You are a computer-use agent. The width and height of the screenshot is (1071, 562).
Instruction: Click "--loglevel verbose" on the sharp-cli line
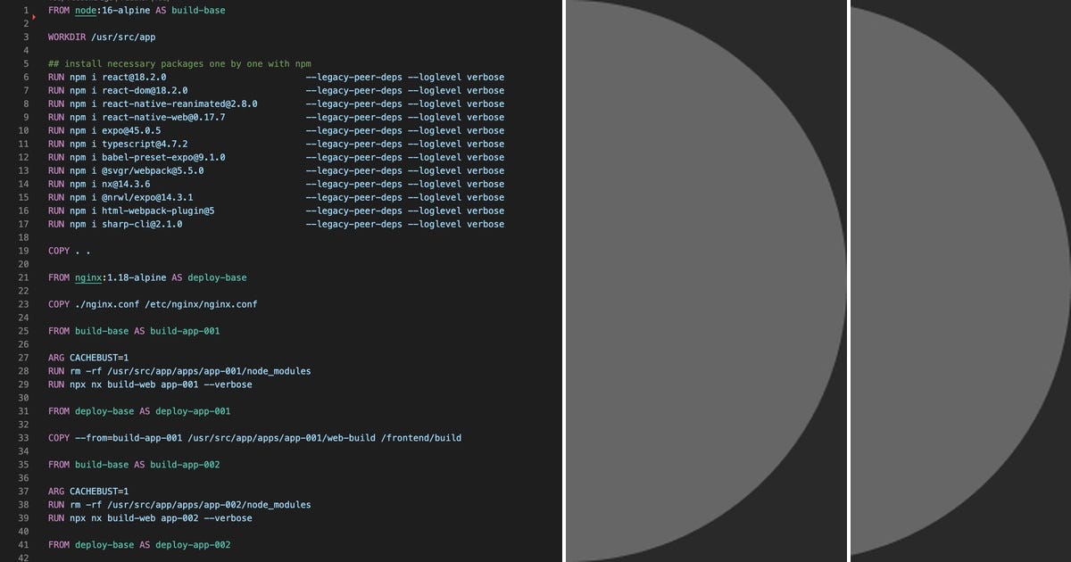coord(456,225)
